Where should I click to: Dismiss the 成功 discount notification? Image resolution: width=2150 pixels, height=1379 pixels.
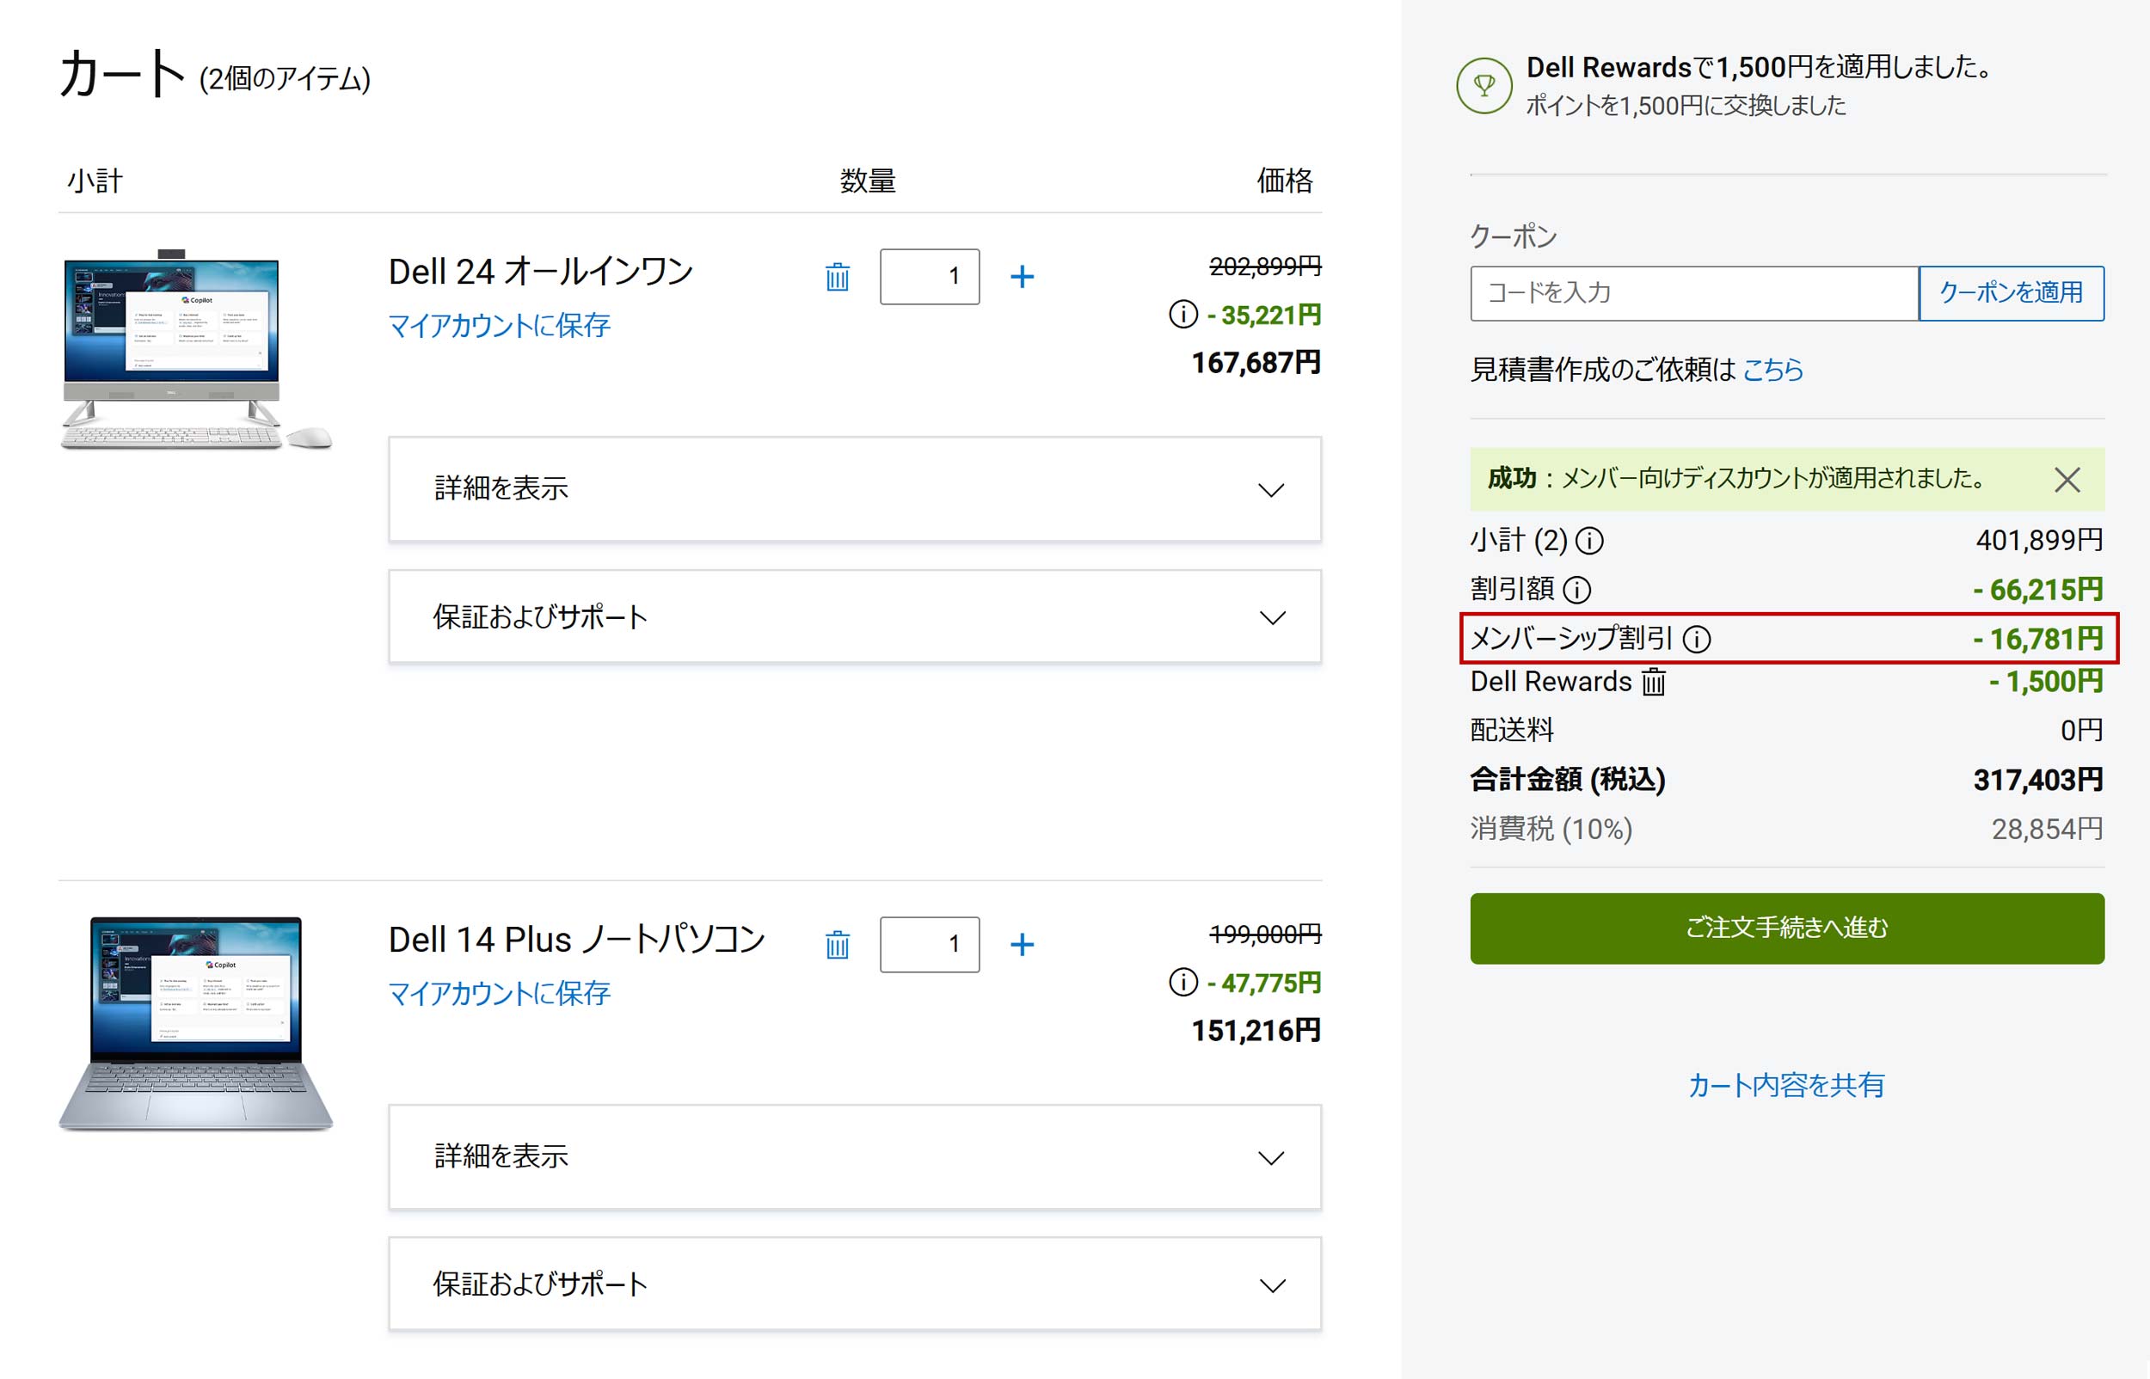click(2067, 480)
